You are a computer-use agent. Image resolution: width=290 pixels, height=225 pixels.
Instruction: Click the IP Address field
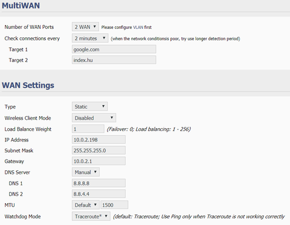98,140
